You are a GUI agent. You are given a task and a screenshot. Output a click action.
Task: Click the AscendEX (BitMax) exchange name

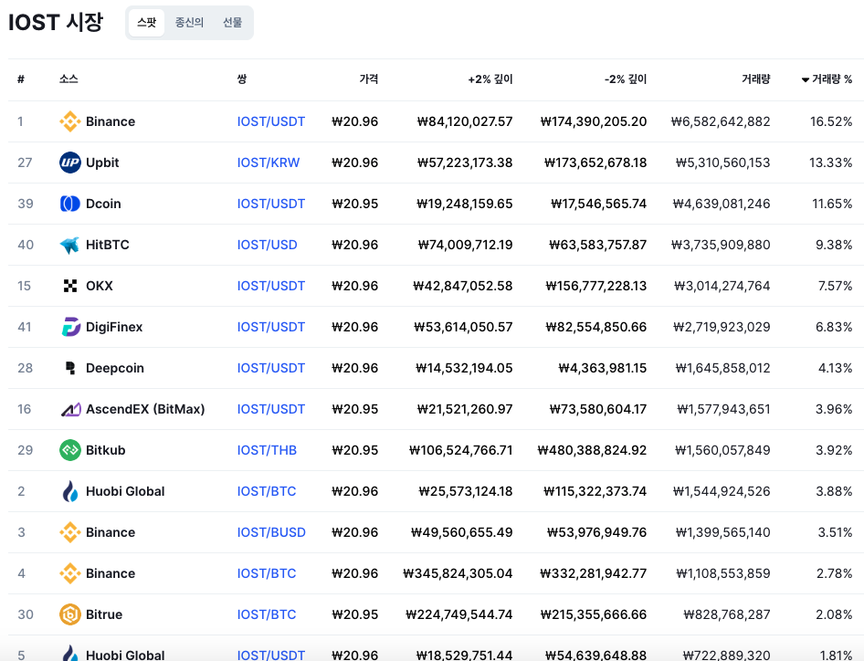145,409
